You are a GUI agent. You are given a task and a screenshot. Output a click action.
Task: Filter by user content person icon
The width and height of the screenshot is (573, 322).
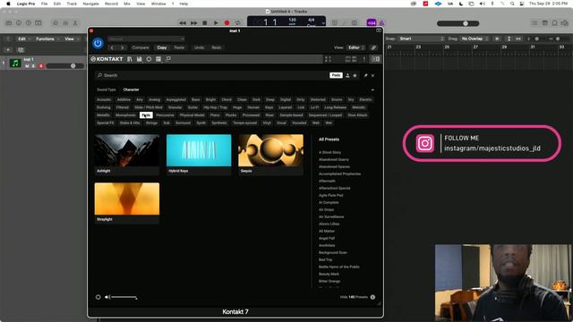(x=347, y=75)
